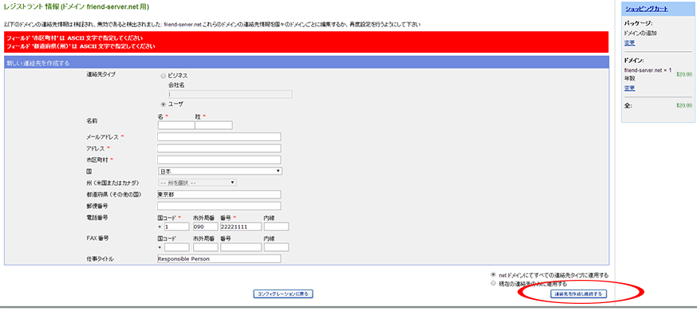
Task: Click the 連絡先を作成し継続する button
Action: [578, 294]
